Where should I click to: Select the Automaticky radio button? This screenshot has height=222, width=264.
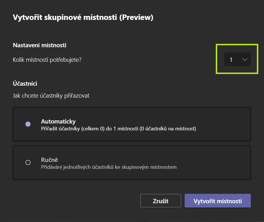(x=28, y=124)
